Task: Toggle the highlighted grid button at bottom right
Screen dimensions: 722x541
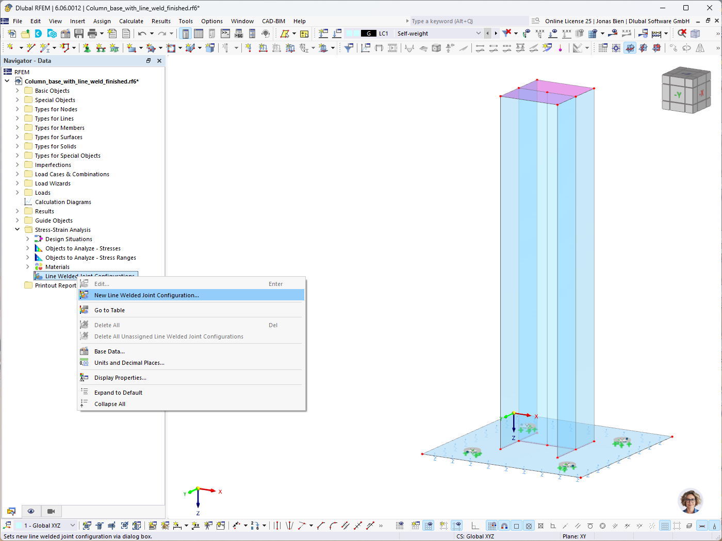Action: point(665,526)
